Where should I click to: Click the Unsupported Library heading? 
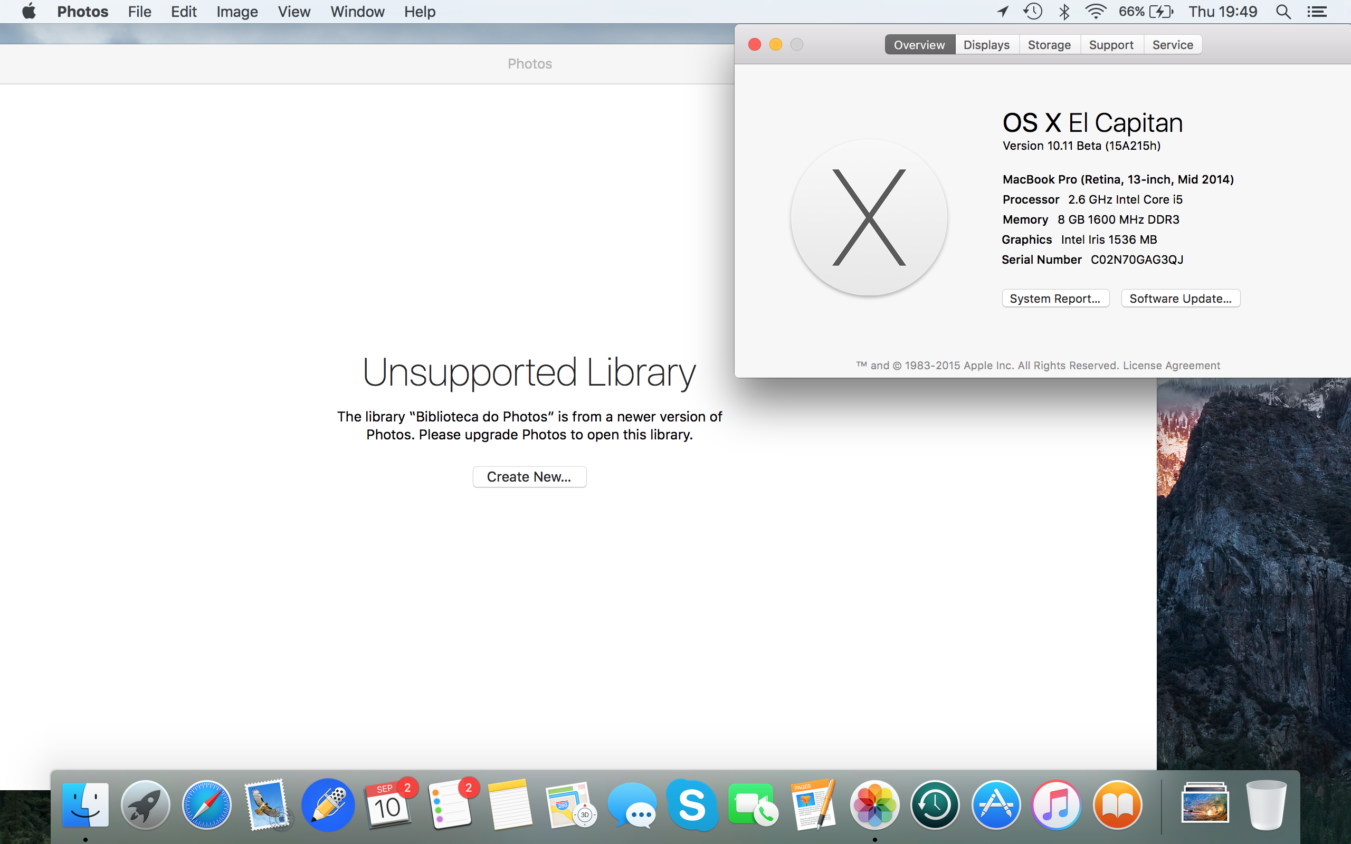pyautogui.click(x=529, y=372)
